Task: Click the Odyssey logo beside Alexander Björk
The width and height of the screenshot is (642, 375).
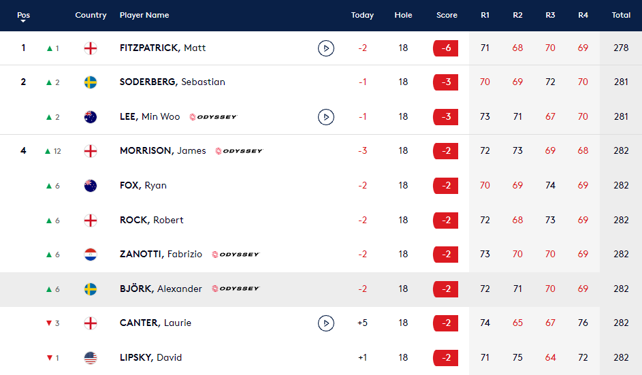Action: click(235, 289)
